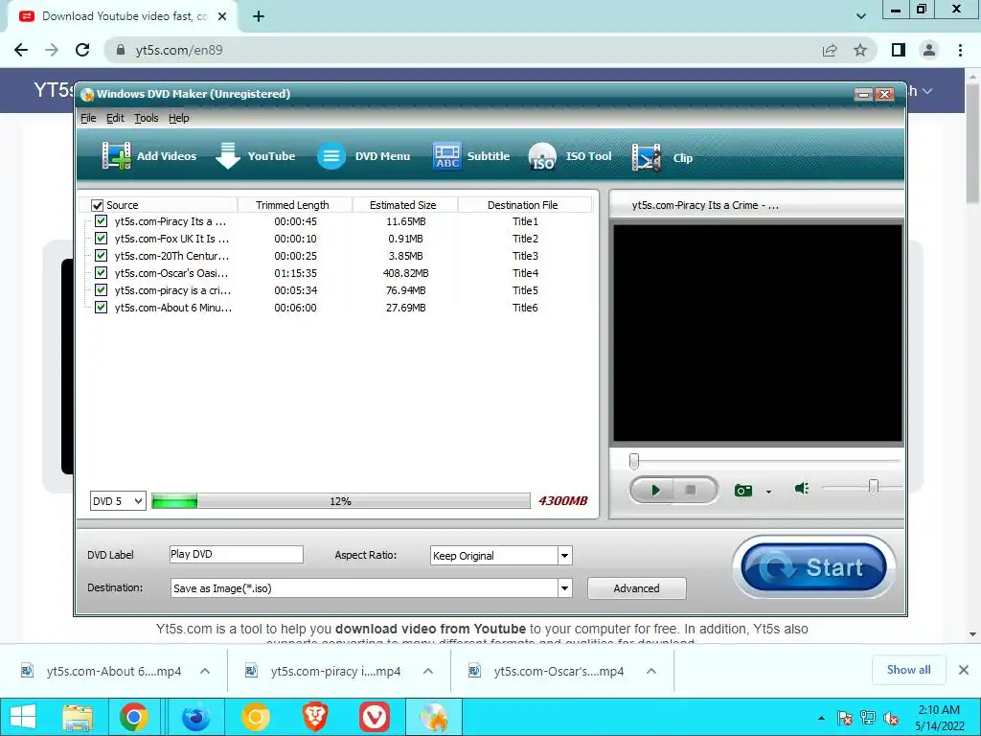This screenshot has height=736, width=981.
Task: Open the Help menu
Action: pos(179,118)
